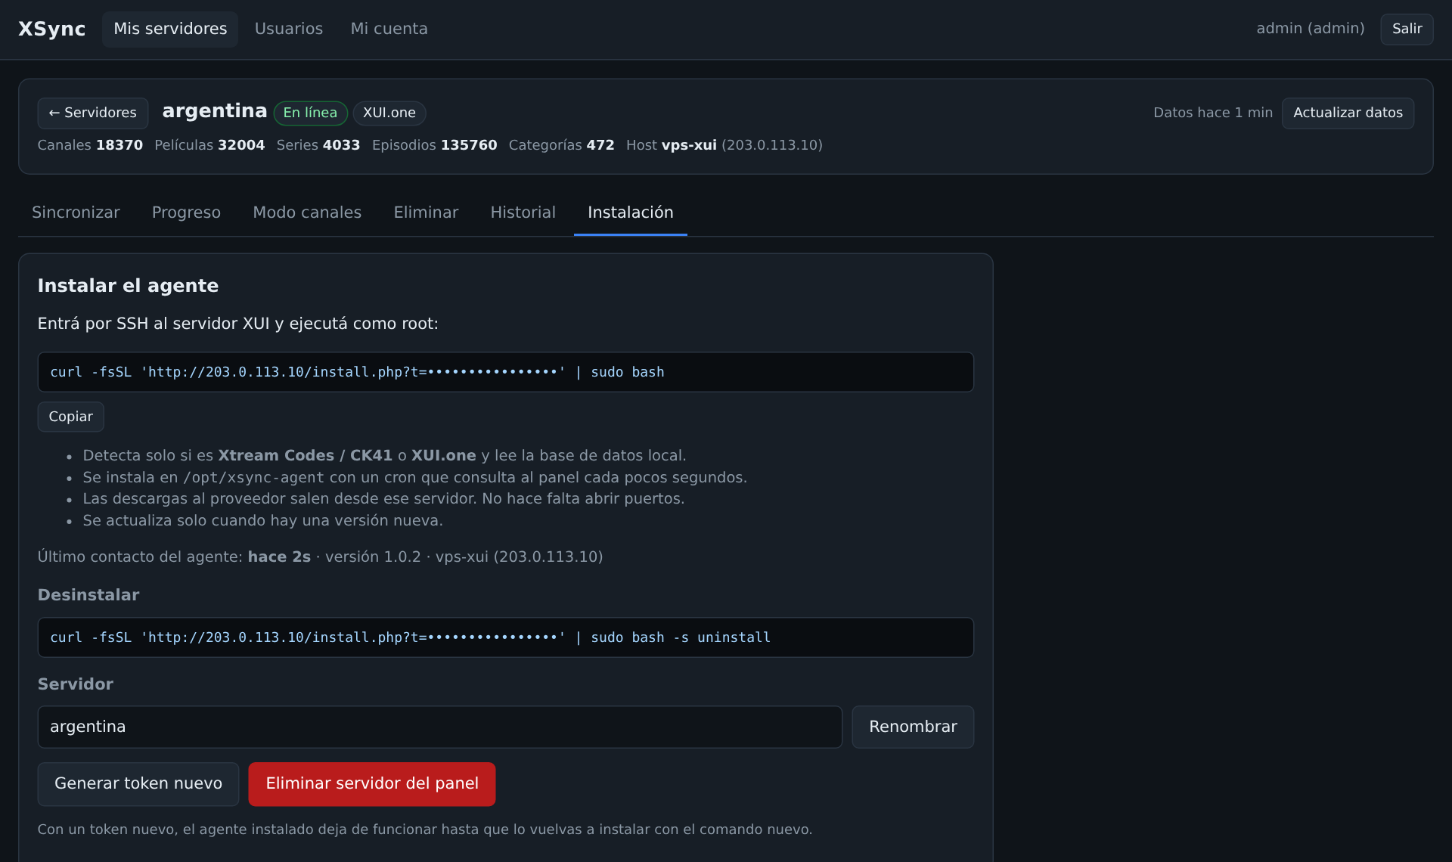Open Mi cuenta page
Image resolution: width=1452 pixels, height=862 pixels.
pos(389,29)
